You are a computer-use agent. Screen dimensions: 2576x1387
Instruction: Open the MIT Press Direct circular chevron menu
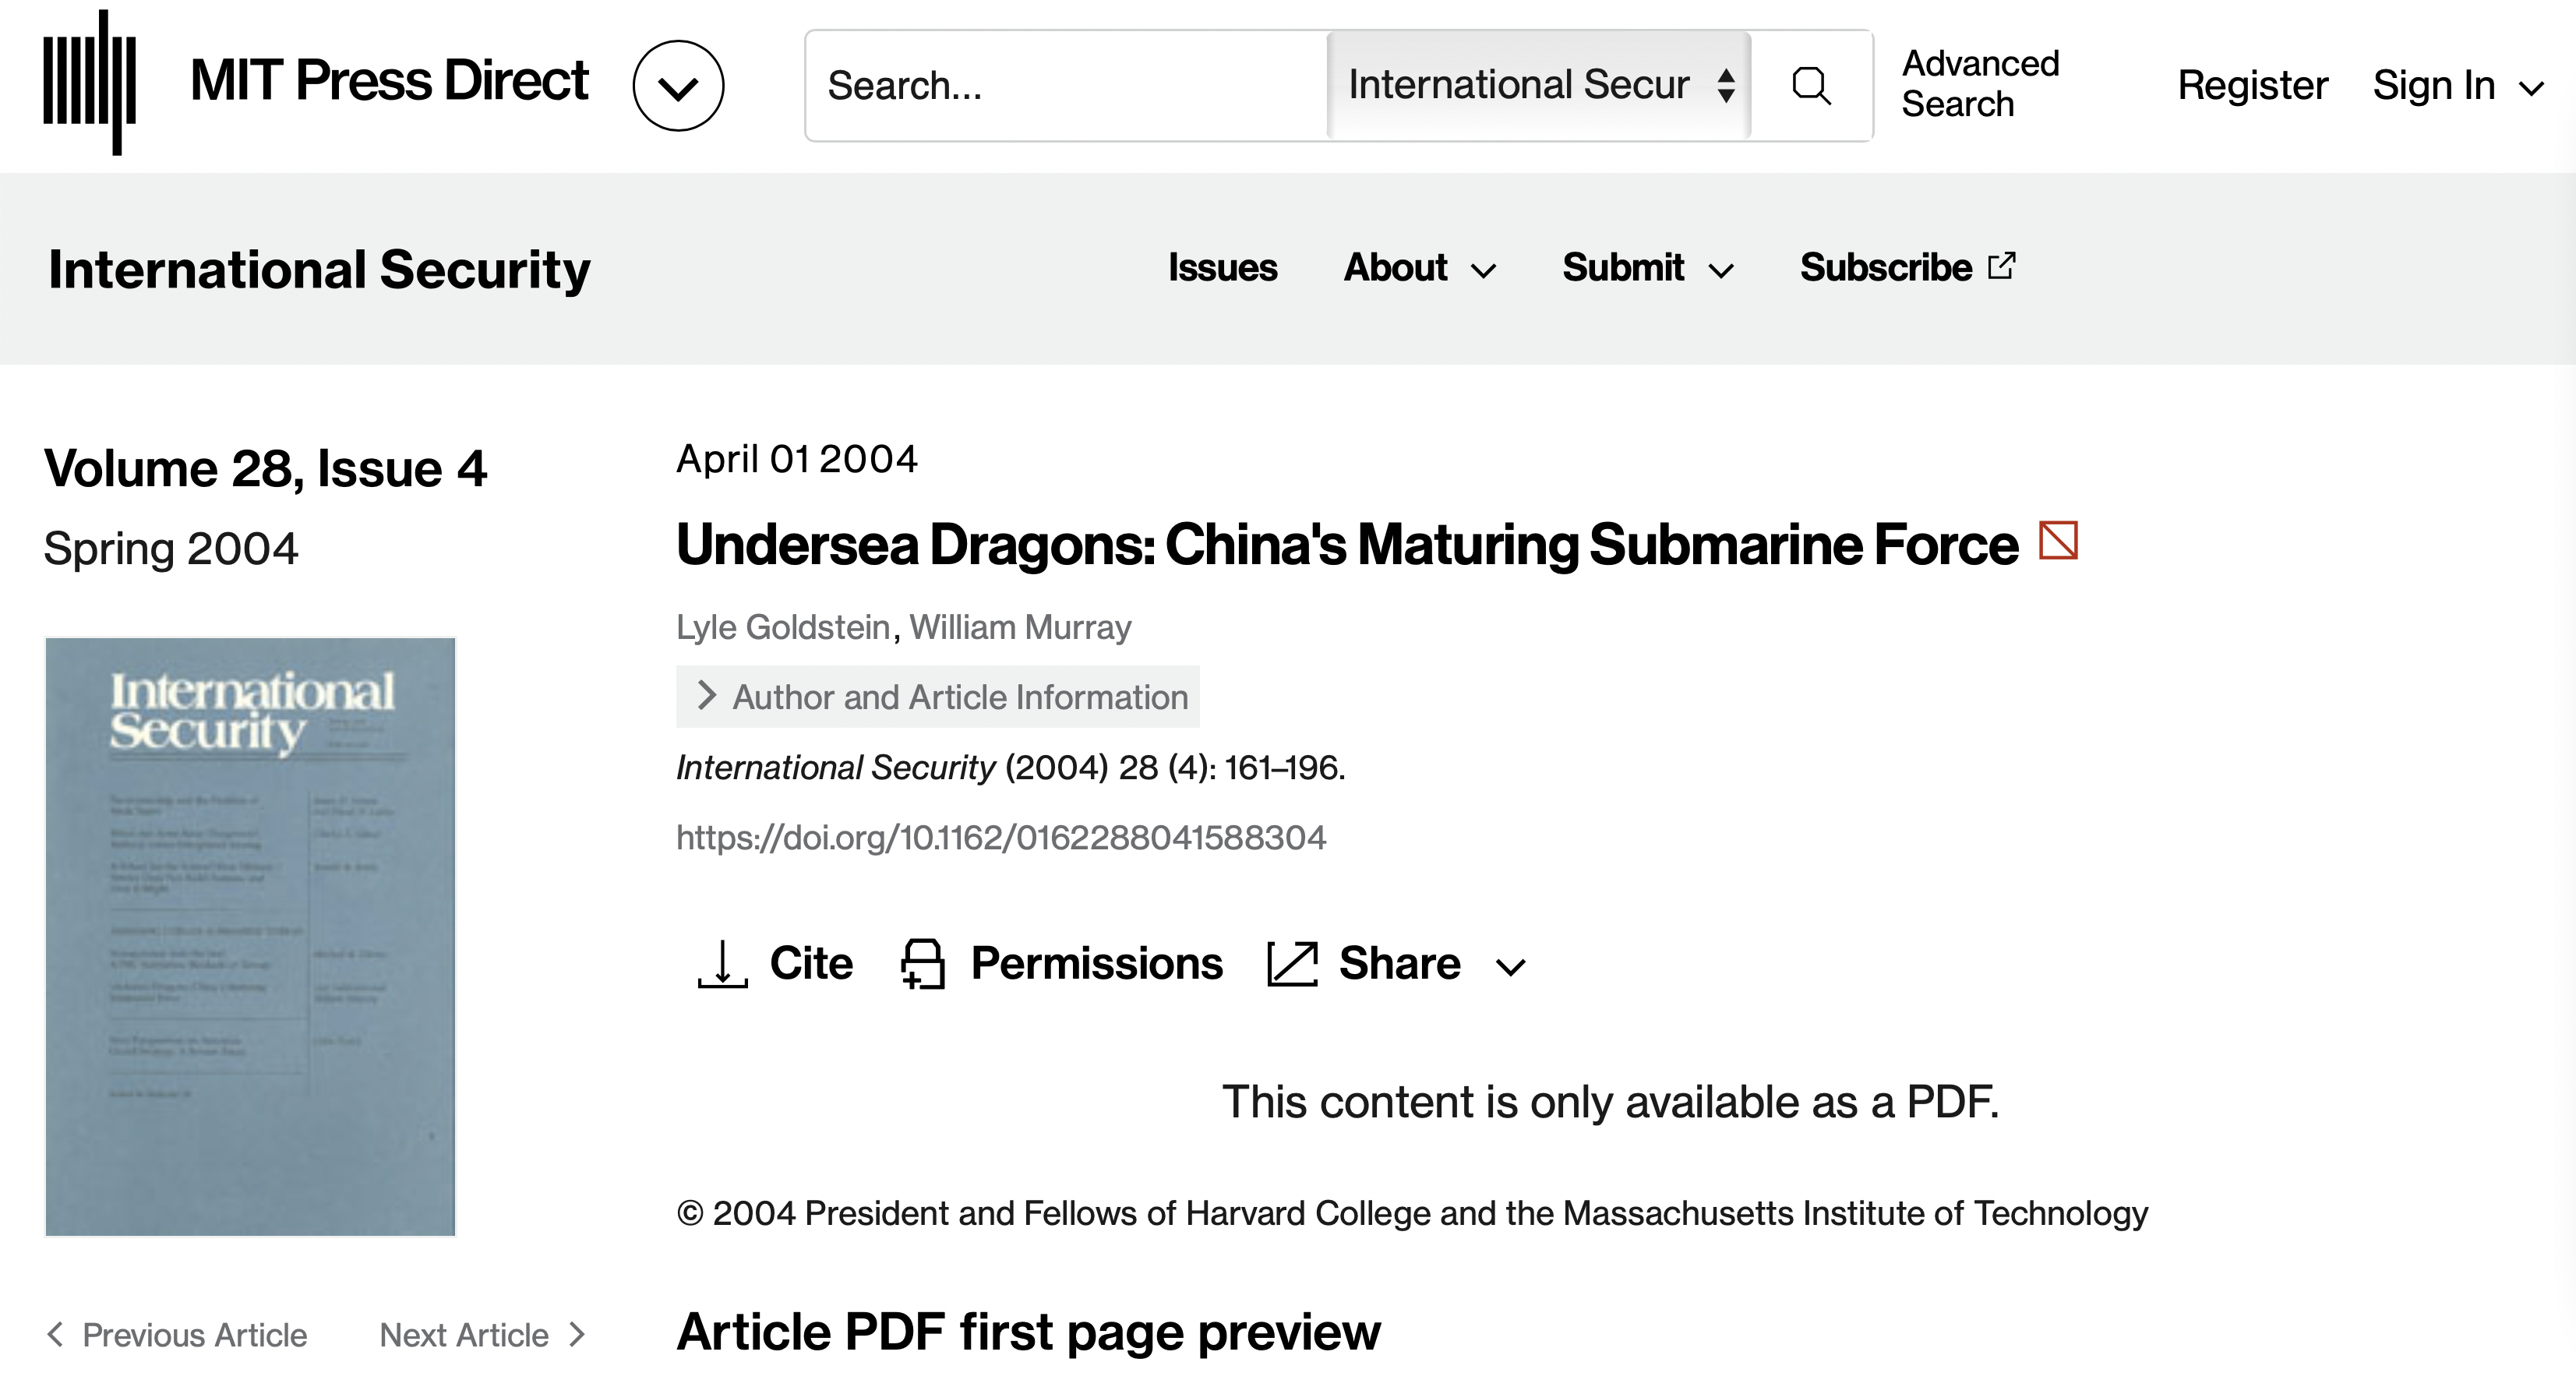coord(678,86)
